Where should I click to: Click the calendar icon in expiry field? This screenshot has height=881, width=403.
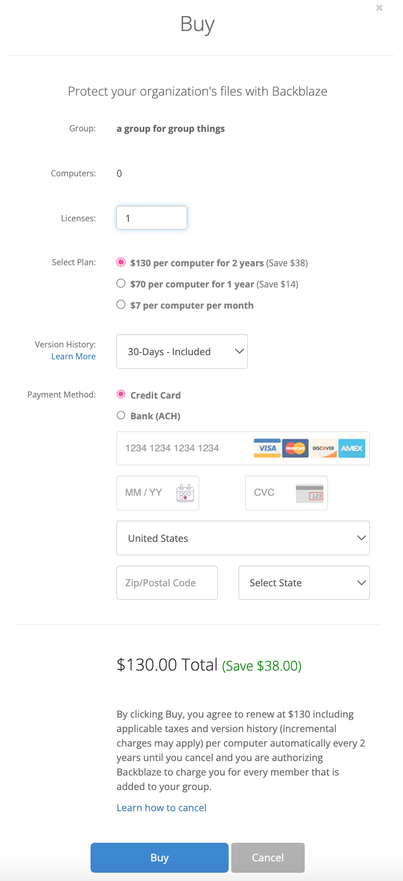[x=185, y=493]
